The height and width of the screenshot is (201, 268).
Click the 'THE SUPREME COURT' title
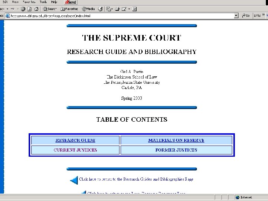coord(132,38)
